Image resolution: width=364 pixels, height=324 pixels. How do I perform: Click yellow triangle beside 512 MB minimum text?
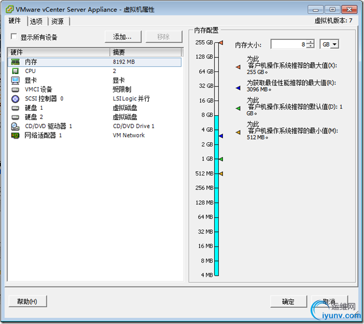[238, 132]
